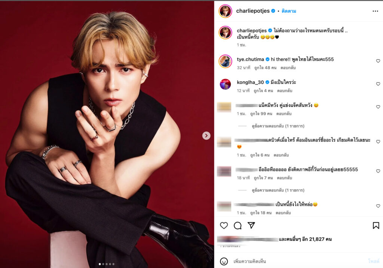Like konglha_30's comment

click(x=378, y=84)
